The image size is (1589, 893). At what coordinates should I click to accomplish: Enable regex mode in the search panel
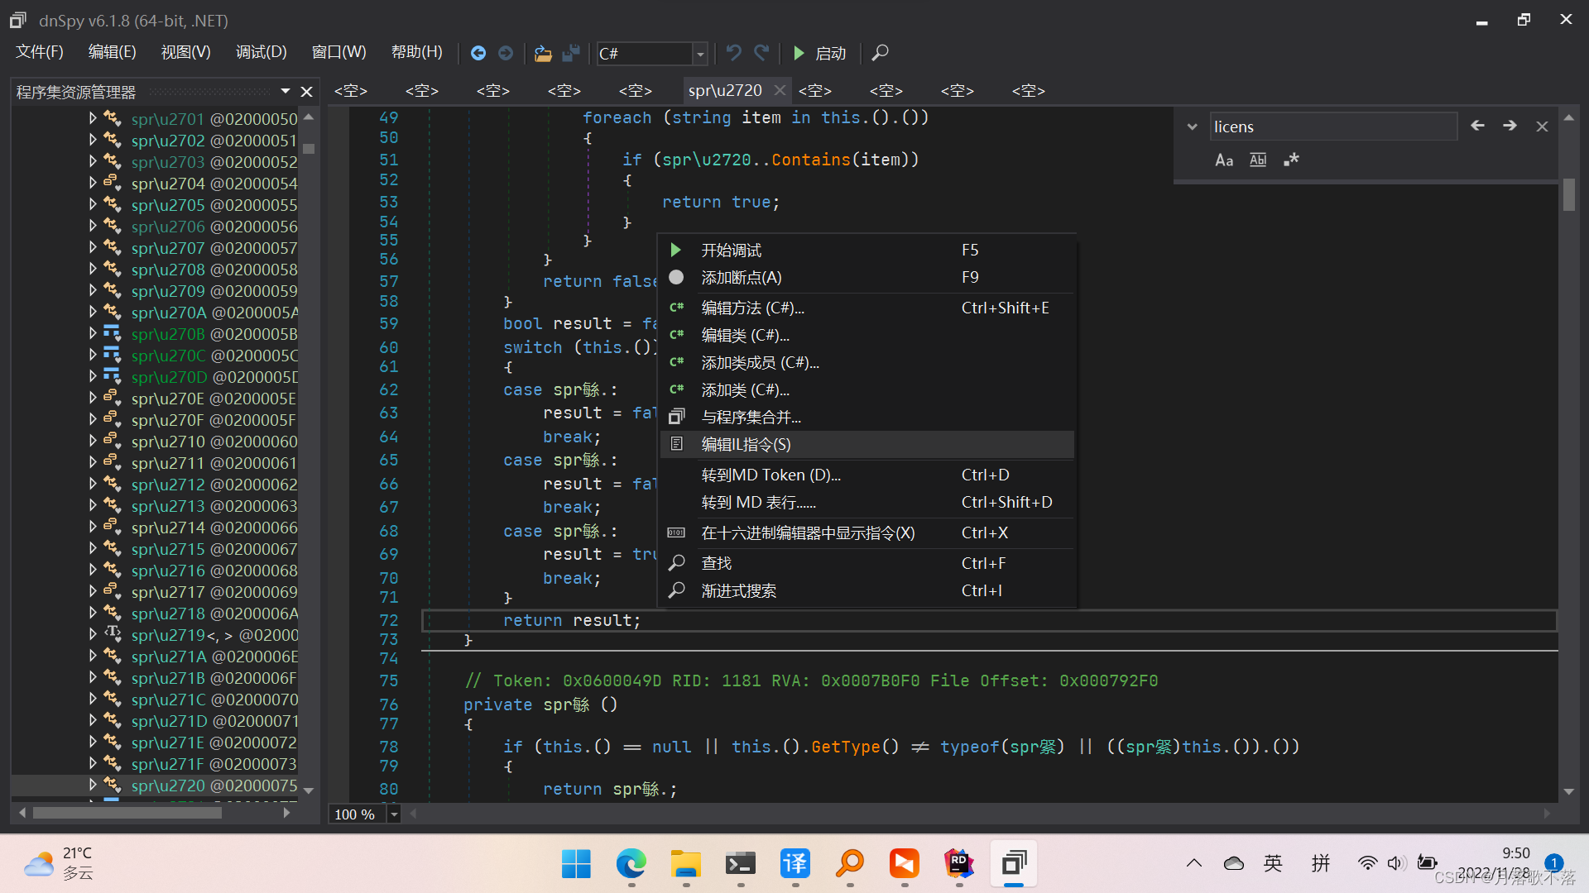[x=1290, y=160]
